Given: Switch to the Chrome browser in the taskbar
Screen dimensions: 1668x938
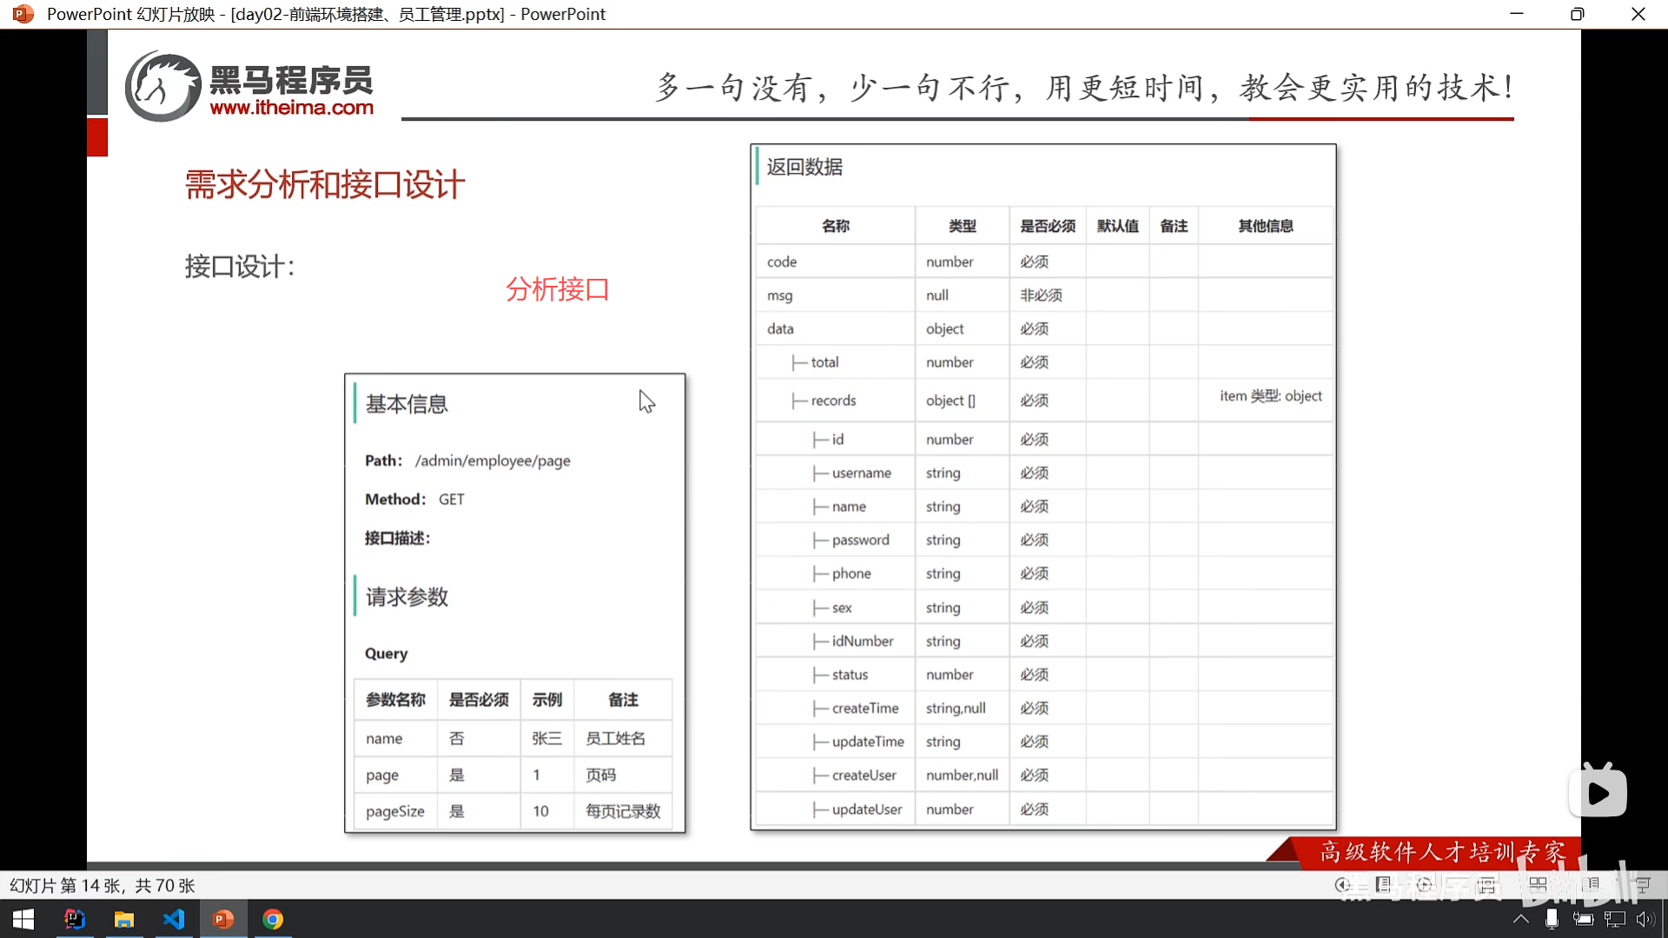Looking at the screenshot, I should click(x=273, y=919).
